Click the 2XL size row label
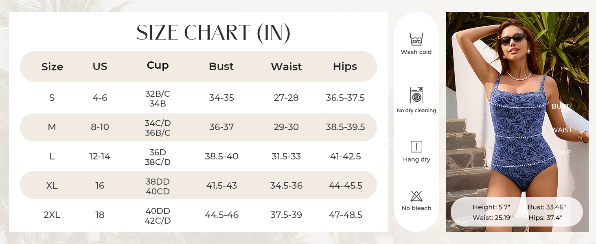 52,215
